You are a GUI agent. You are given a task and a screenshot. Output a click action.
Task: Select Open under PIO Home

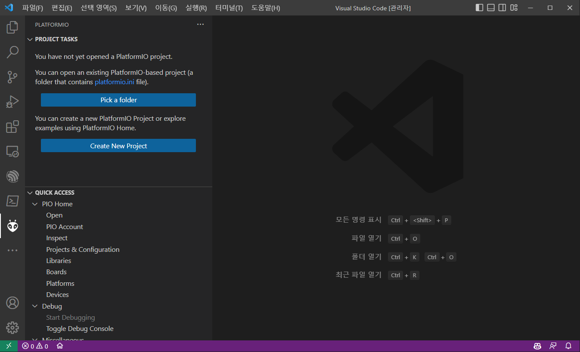(x=54, y=215)
